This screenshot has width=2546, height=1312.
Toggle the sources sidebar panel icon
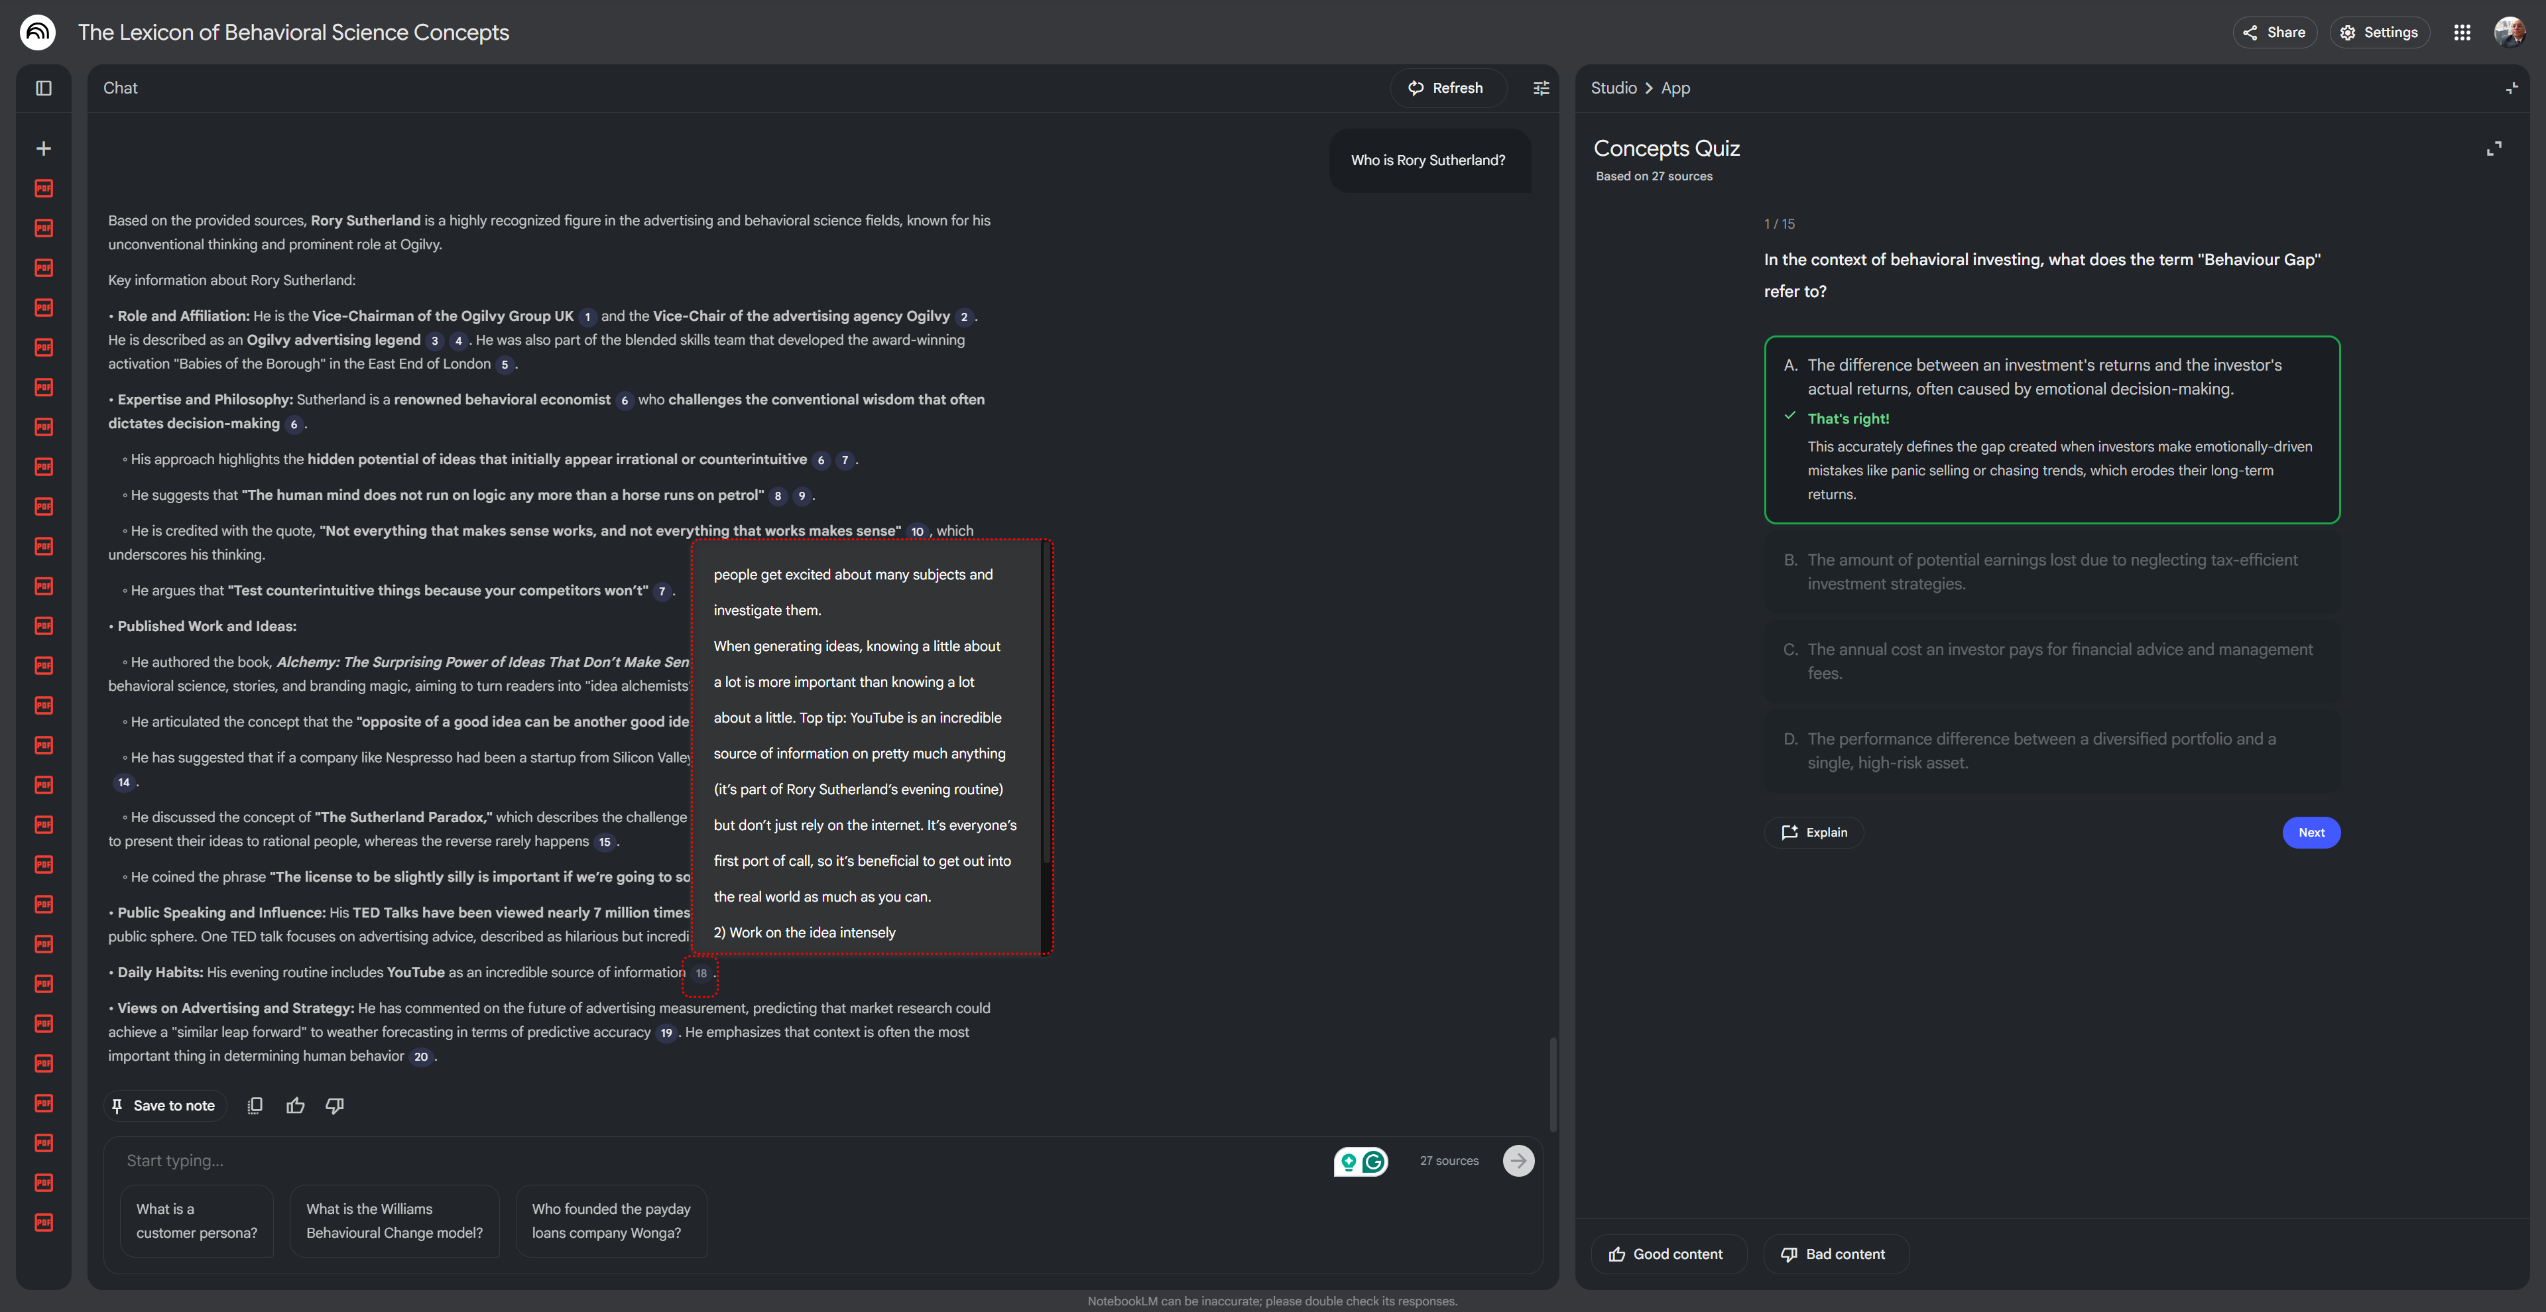[44, 88]
